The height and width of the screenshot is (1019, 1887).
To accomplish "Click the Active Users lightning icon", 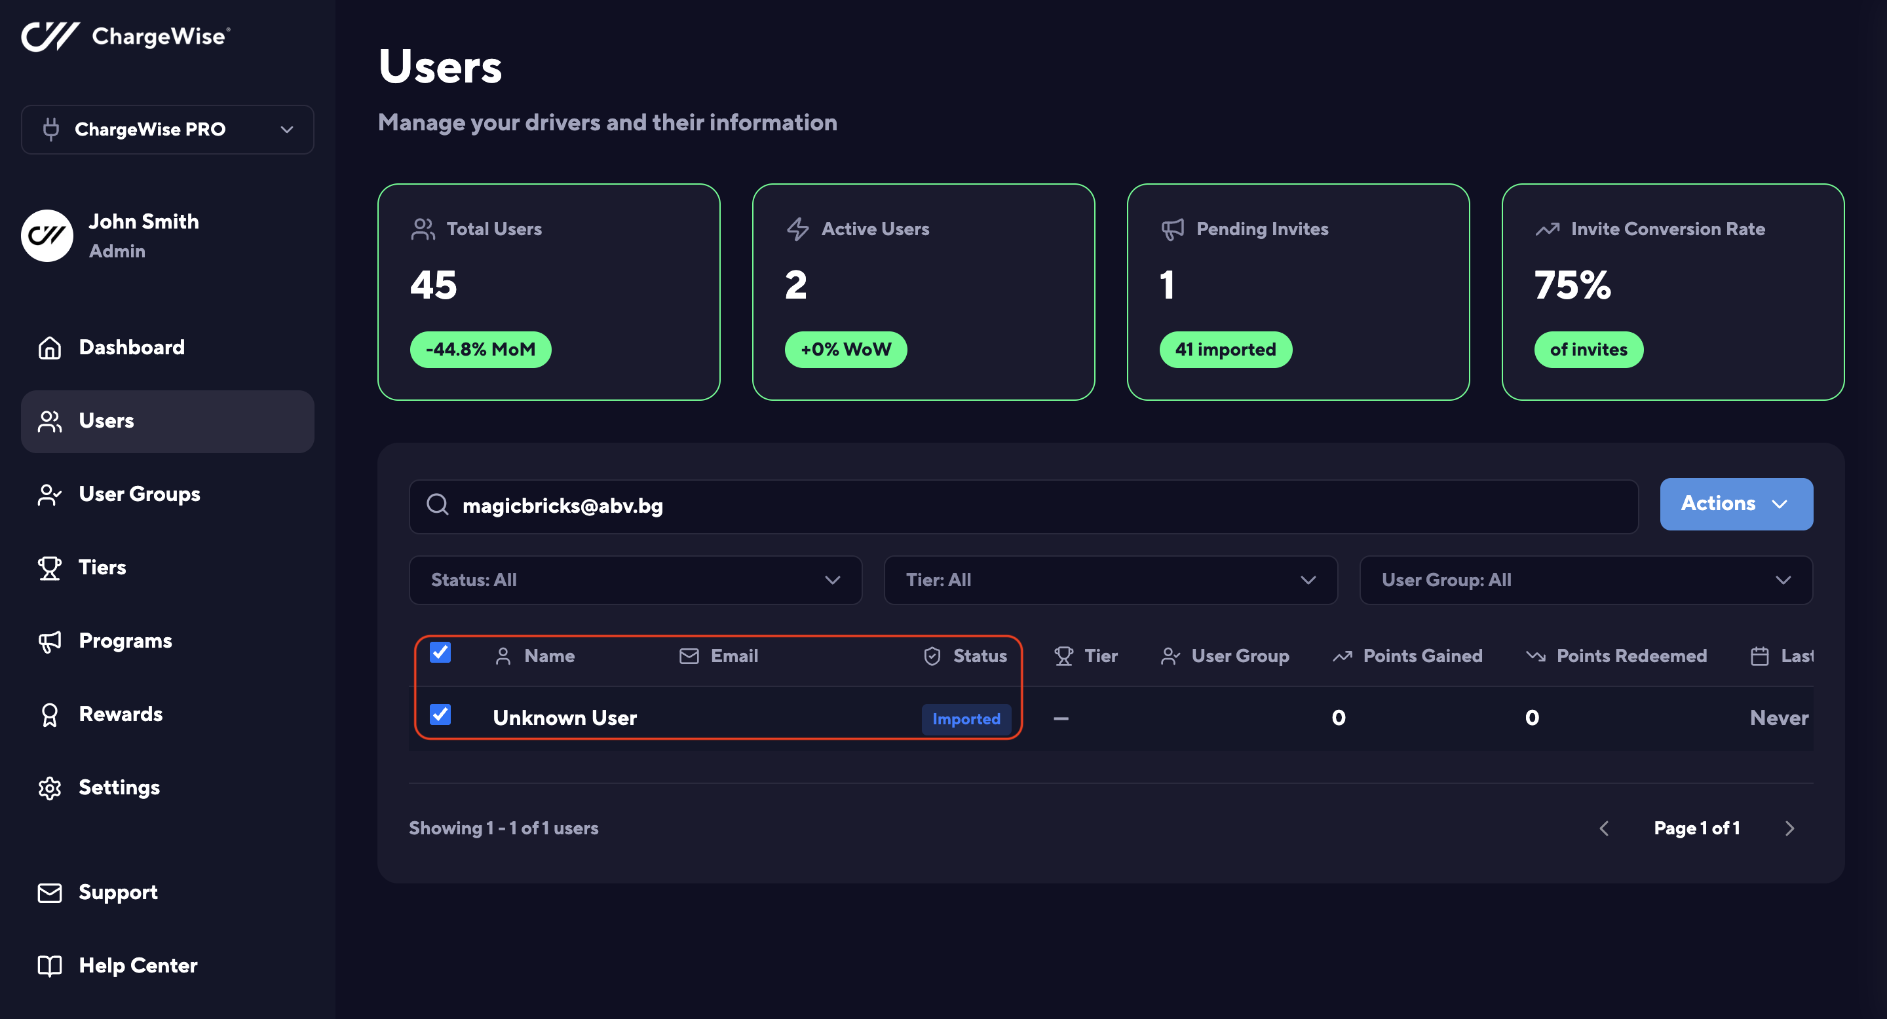I will pos(798,229).
